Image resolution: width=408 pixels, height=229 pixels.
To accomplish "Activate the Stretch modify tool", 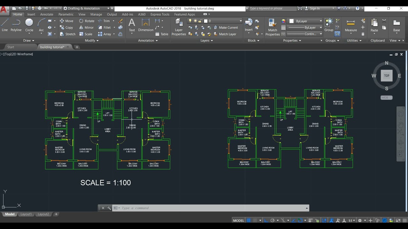I will [x=62, y=34].
